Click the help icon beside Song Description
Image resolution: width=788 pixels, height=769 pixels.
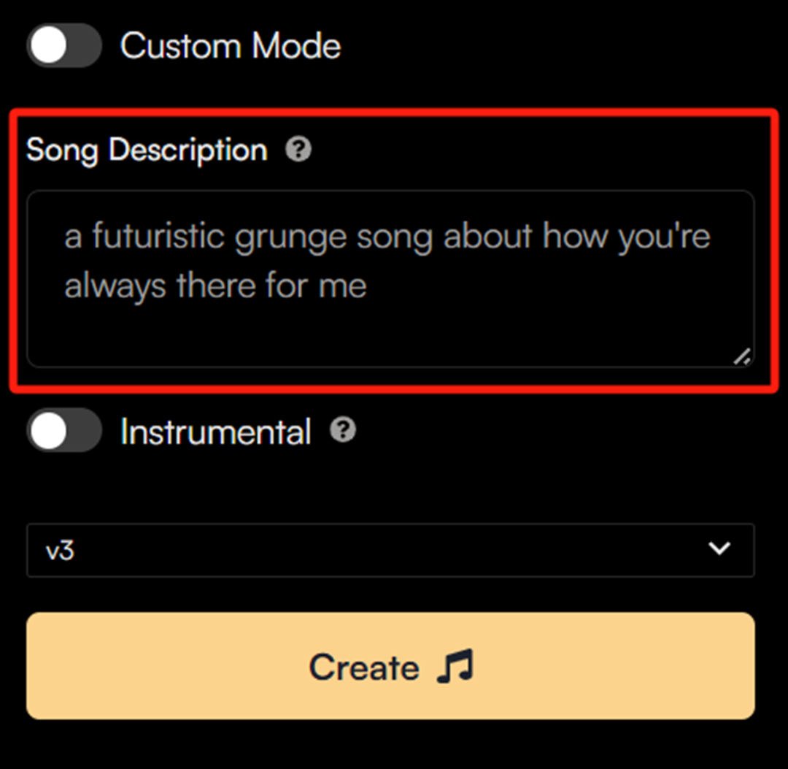pyautogui.click(x=298, y=150)
